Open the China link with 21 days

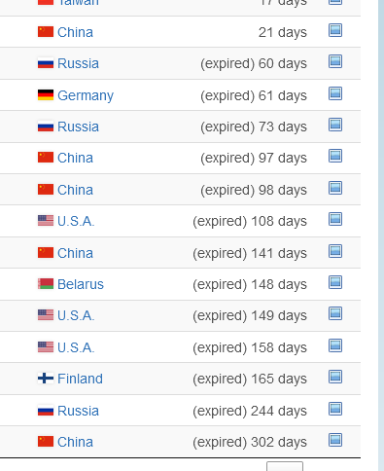75,32
